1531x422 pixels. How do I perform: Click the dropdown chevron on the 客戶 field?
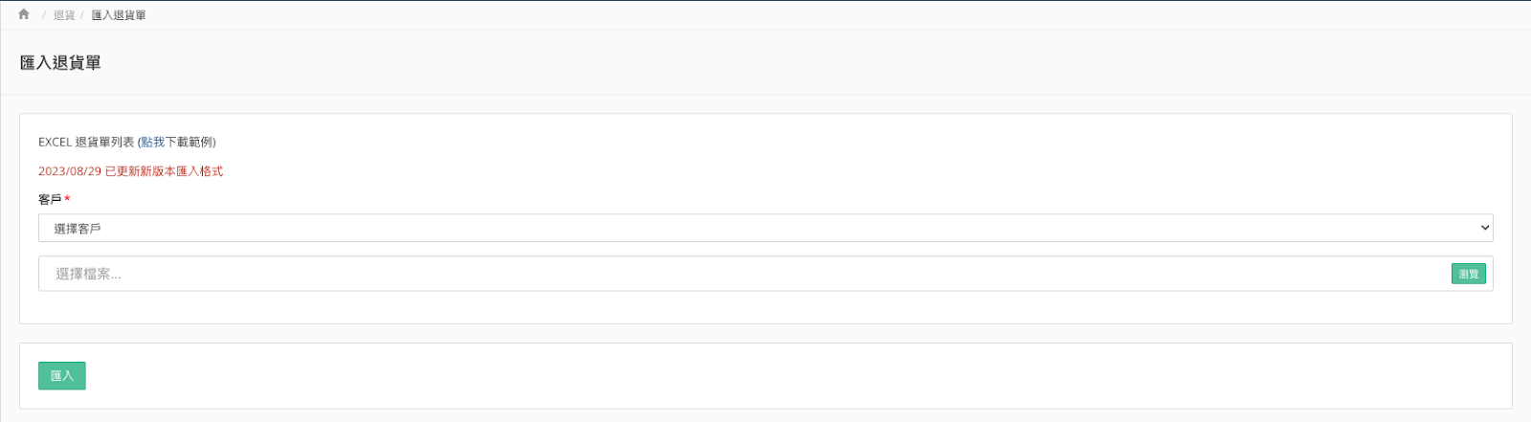click(x=1485, y=228)
